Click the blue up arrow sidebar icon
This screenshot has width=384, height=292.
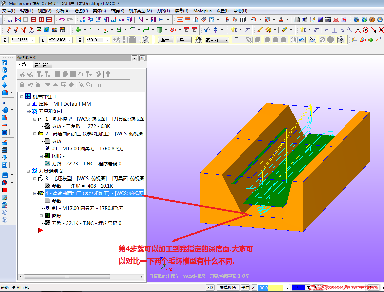tap(5, 63)
